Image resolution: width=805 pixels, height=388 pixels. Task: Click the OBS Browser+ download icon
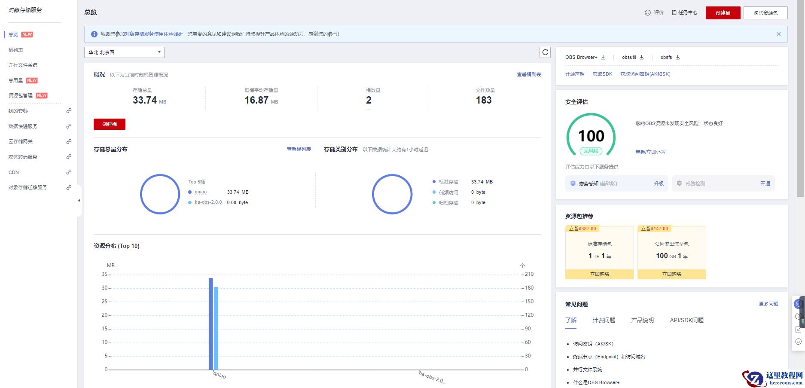pos(603,57)
